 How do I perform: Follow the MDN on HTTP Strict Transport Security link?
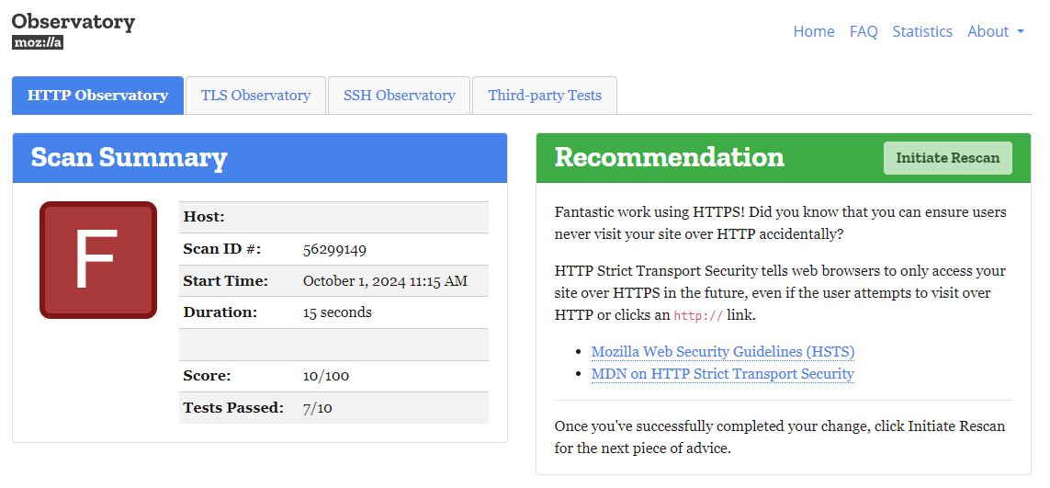pos(722,374)
